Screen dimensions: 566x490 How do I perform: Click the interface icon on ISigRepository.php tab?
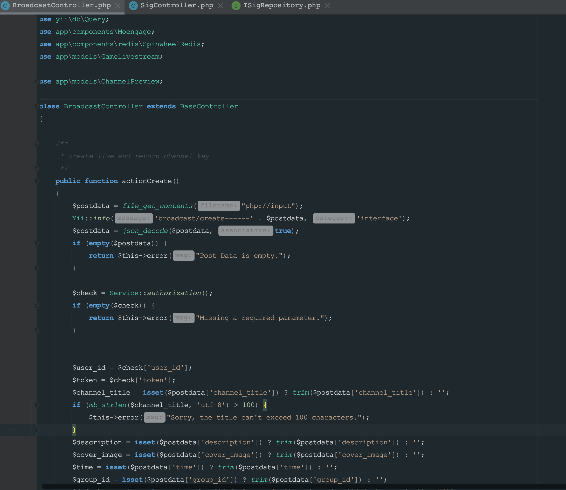[236, 5]
